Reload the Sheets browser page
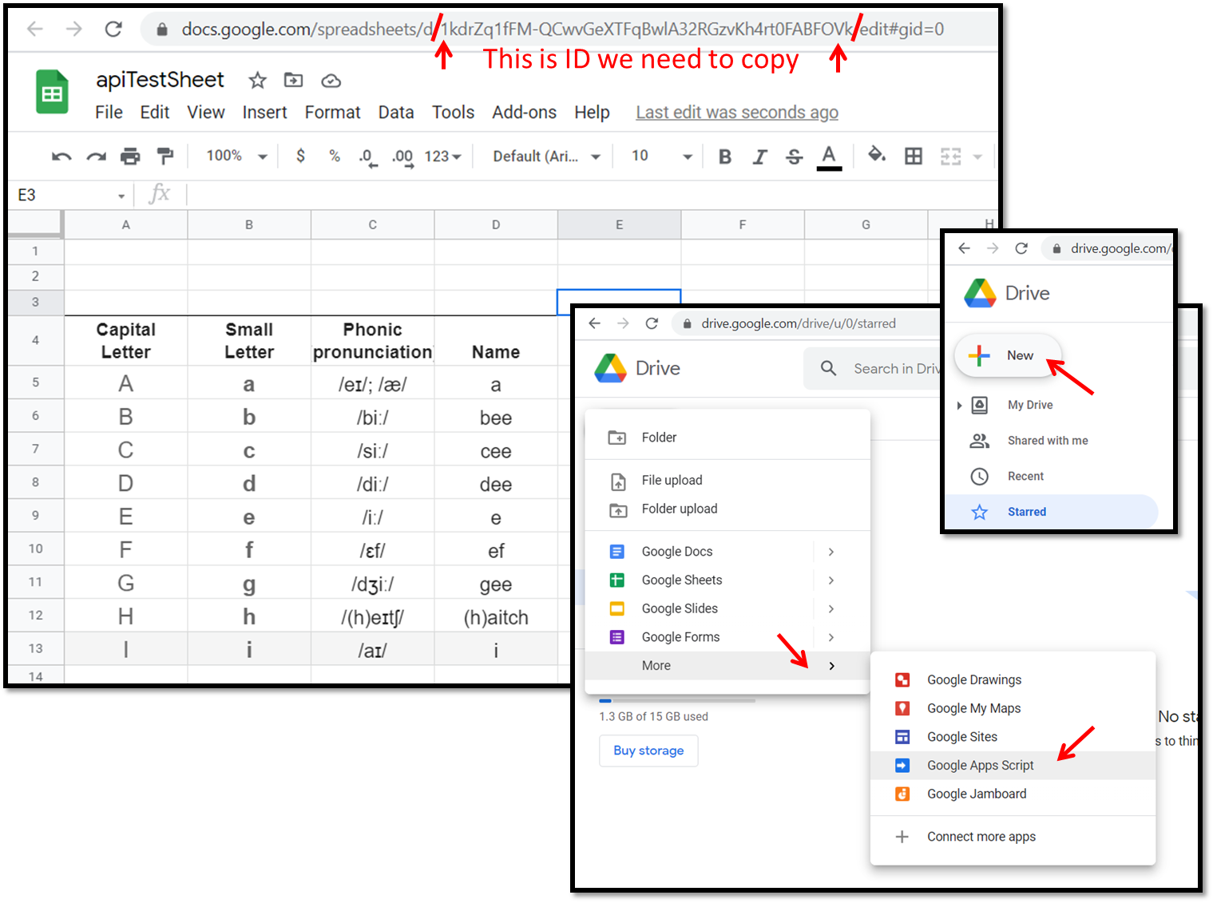Screen dimensions: 1213x903 113,30
